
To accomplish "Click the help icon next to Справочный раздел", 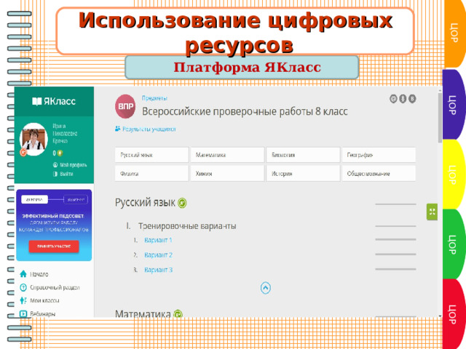I will [x=23, y=287].
